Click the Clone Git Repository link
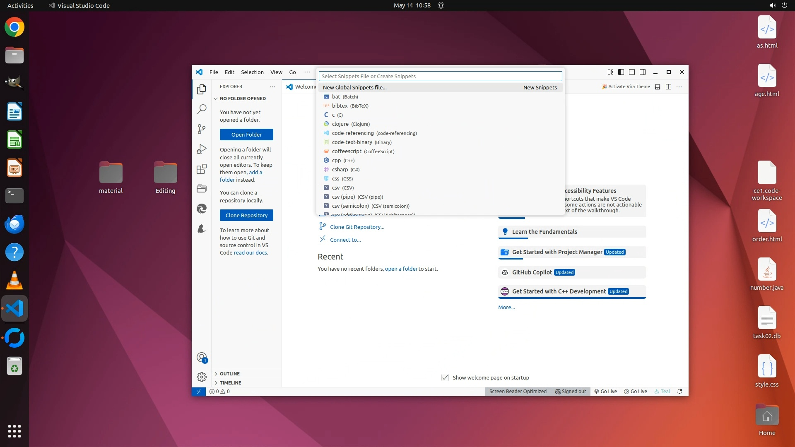The height and width of the screenshot is (447, 795). (357, 227)
